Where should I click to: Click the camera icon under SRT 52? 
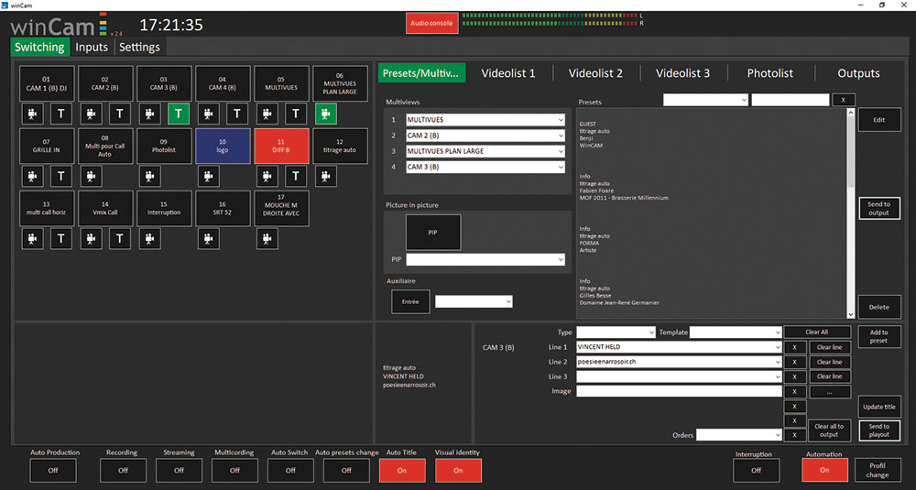[x=209, y=239]
